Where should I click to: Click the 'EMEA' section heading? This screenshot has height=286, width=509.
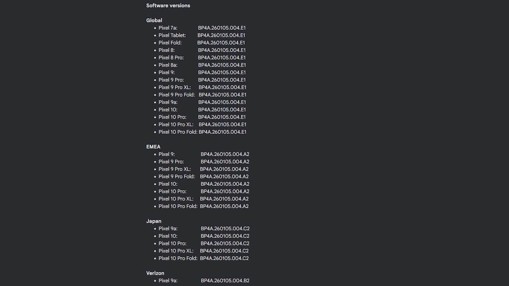tap(153, 147)
